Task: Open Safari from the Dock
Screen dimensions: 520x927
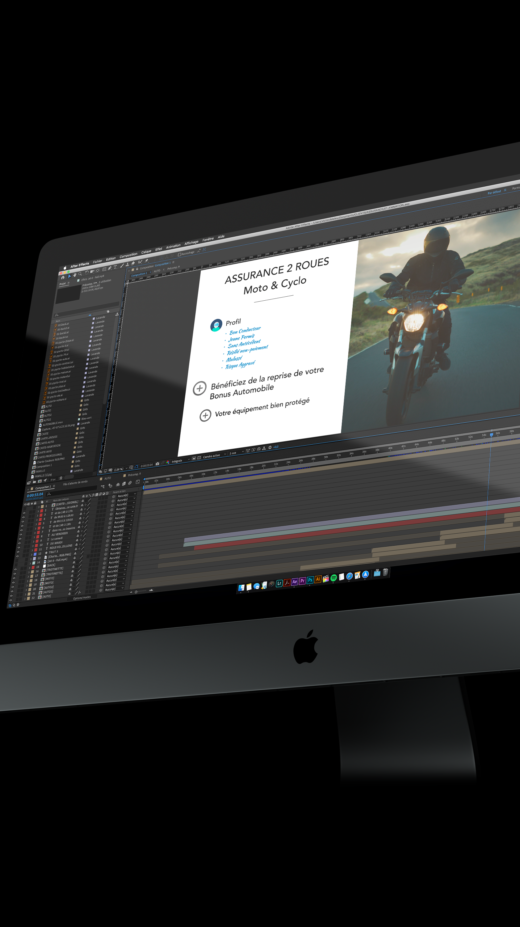Action: pos(349,576)
